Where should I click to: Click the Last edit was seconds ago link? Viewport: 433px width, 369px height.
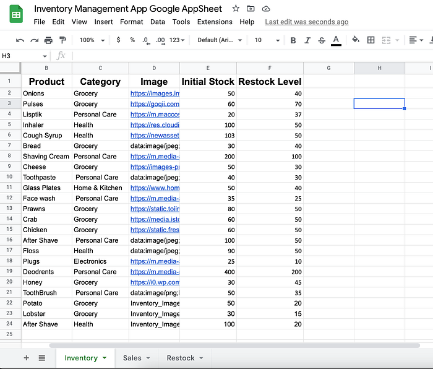307,22
